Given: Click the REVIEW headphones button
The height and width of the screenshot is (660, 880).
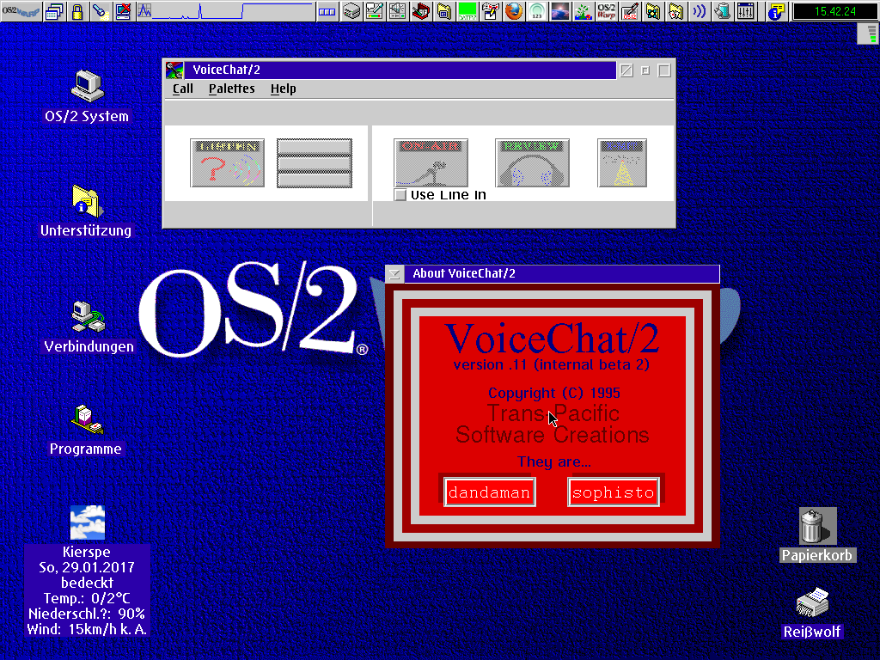Looking at the screenshot, I should pos(532,162).
